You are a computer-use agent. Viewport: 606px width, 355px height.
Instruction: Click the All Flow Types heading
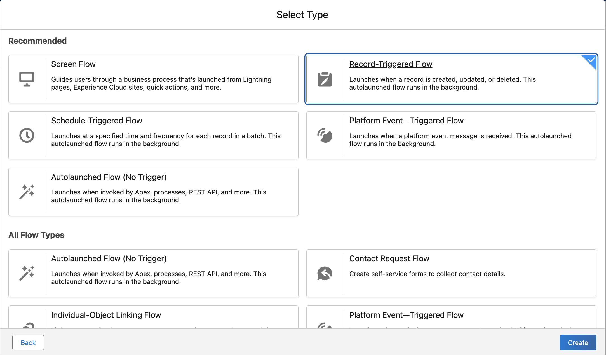click(x=36, y=235)
